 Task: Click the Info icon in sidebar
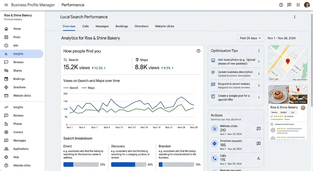coord(6,46)
